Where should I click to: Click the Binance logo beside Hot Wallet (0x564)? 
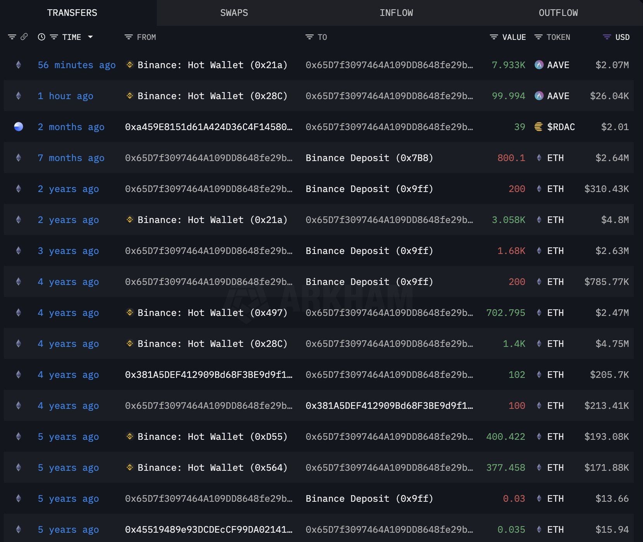click(130, 467)
